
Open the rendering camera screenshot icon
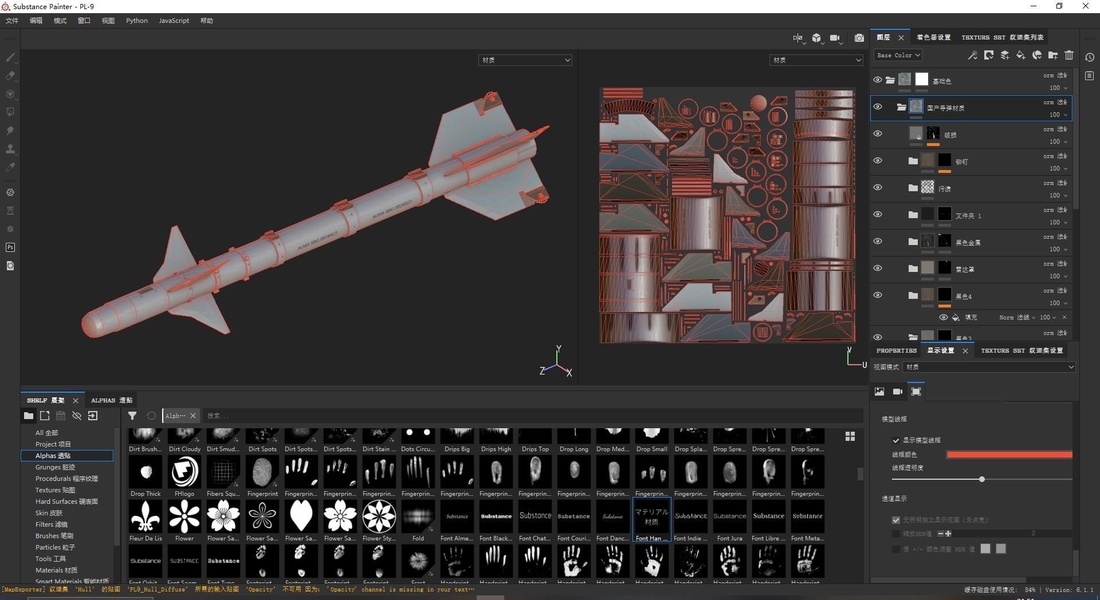(x=859, y=38)
